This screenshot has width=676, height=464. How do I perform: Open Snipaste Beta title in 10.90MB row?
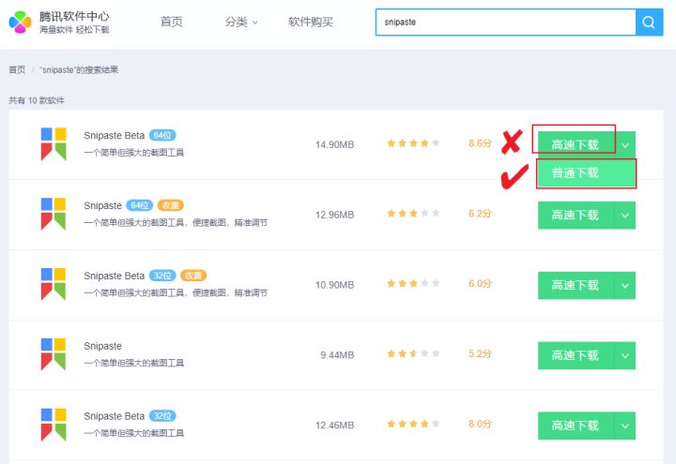(x=115, y=276)
